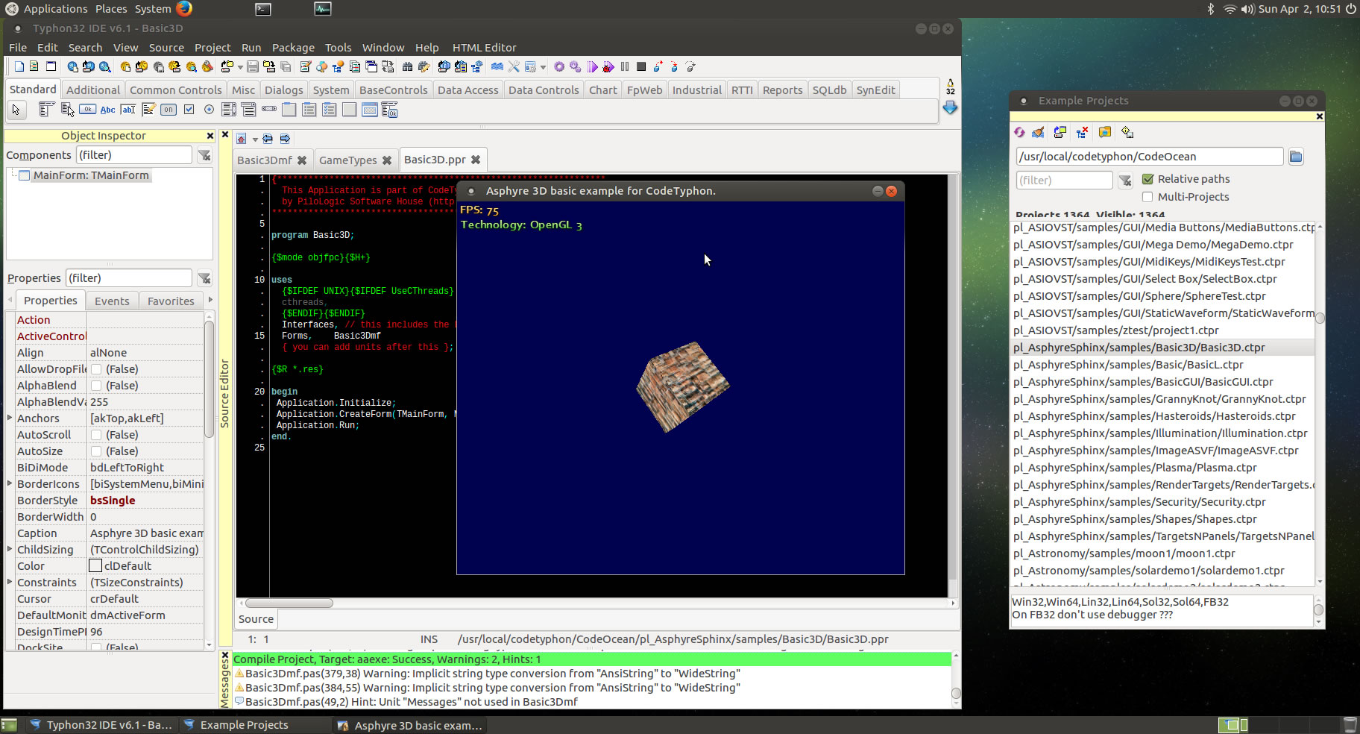Click the folder browse icon beside path field
Image resolution: width=1360 pixels, height=734 pixels.
point(1296,157)
